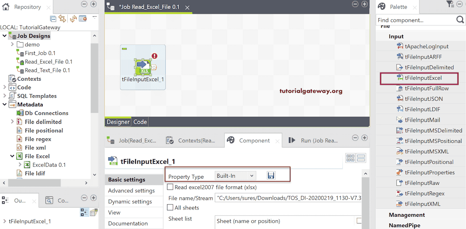The width and height of the screenshot is (466, 229).
Task: Switch Component view to table layout icon
Action: (350, 158)
